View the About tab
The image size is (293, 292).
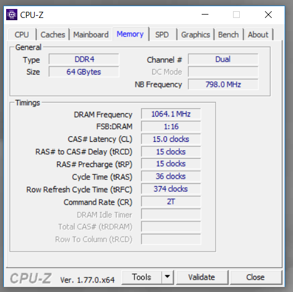pos(258,35)
